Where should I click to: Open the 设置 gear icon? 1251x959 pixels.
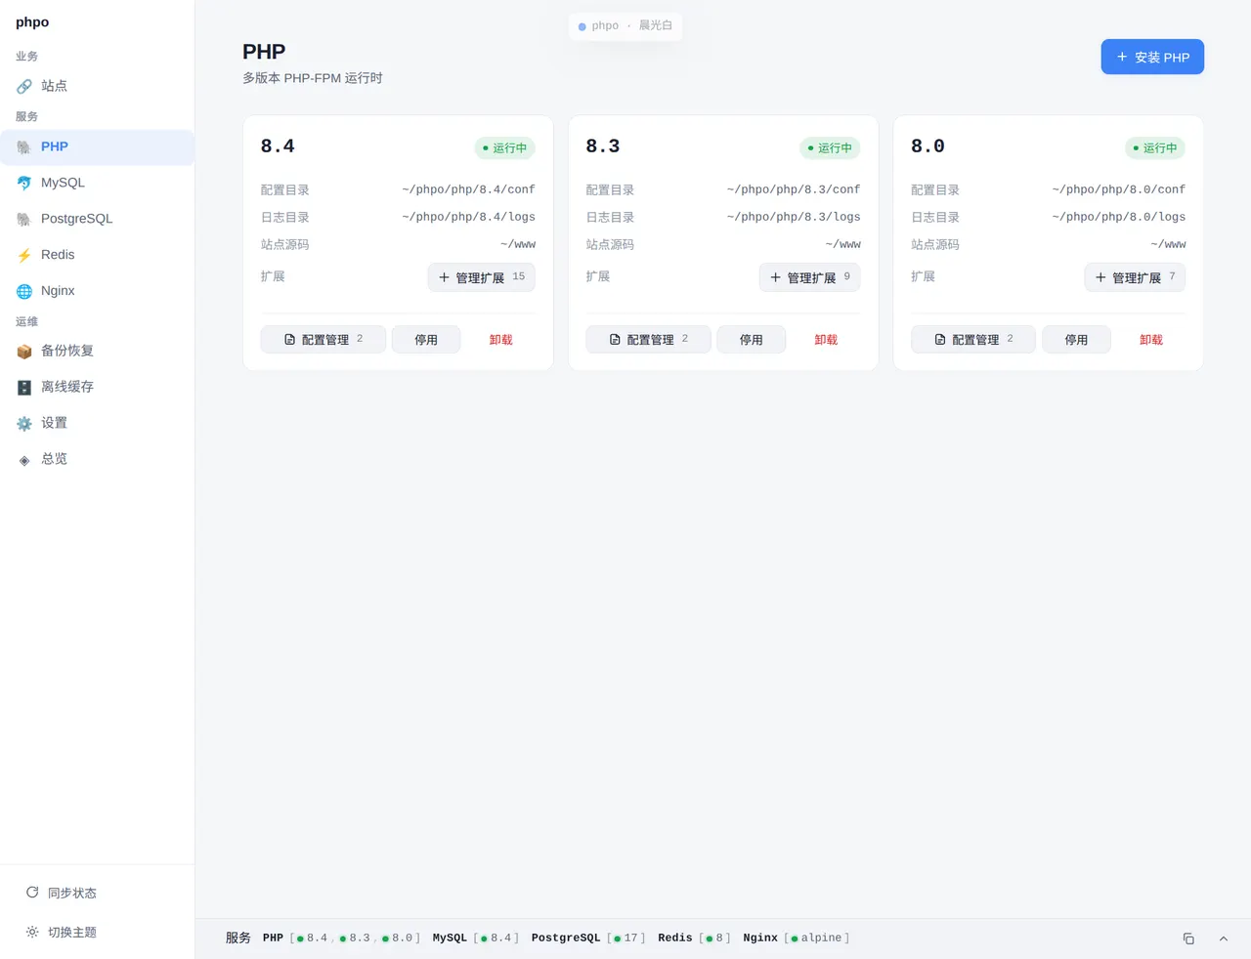24,424
